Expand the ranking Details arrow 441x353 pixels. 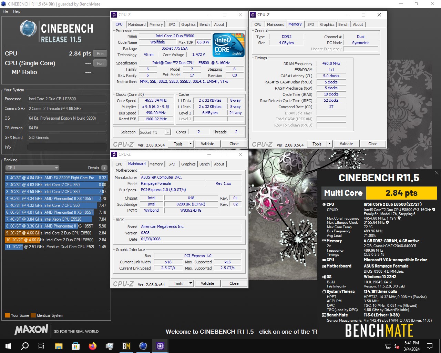point(104,168)
